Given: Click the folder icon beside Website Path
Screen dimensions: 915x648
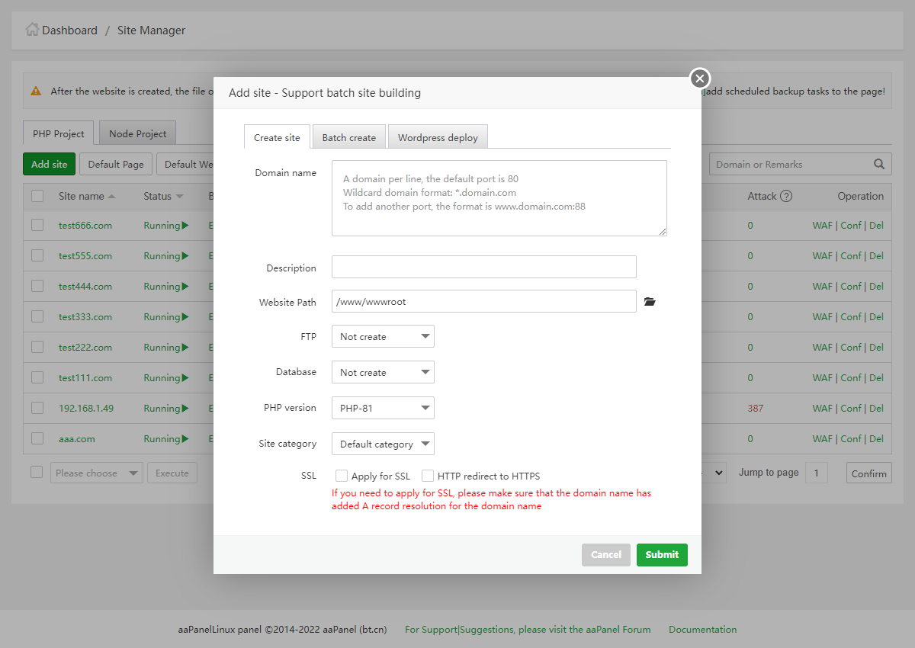Looking at the screenshot, I should tap(650, 302).
